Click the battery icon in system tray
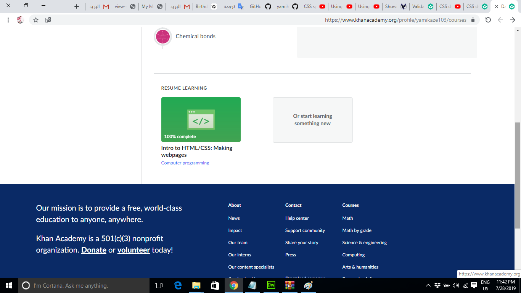The image size is (521, 293). click(x=447, y=285)
